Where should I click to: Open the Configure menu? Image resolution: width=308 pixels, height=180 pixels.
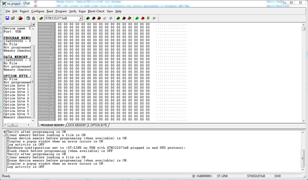pos(38,11)
